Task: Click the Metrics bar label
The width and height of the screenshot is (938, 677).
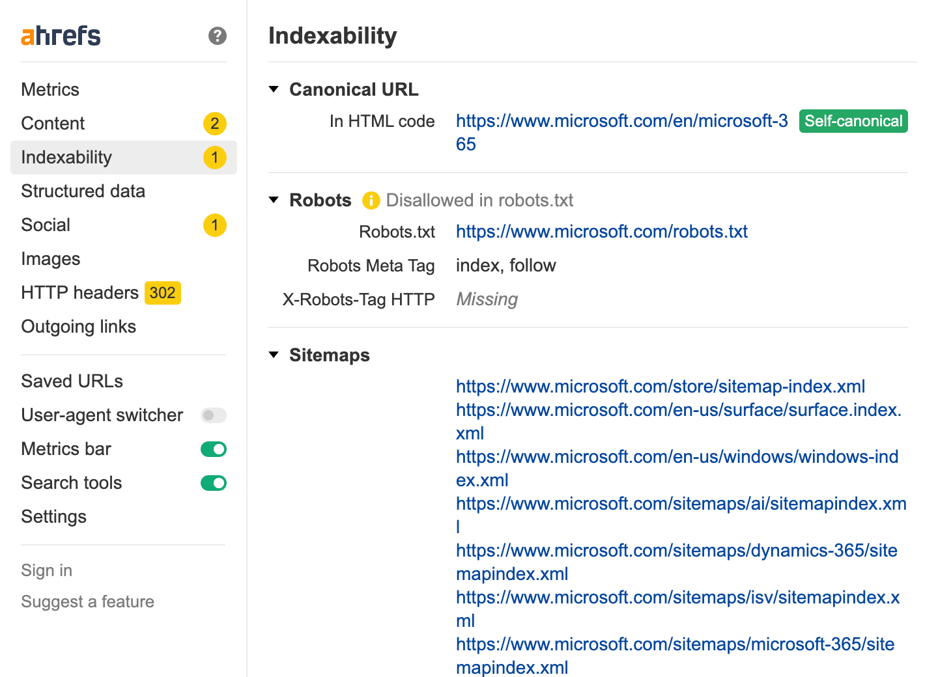Action: click(66, 449)
